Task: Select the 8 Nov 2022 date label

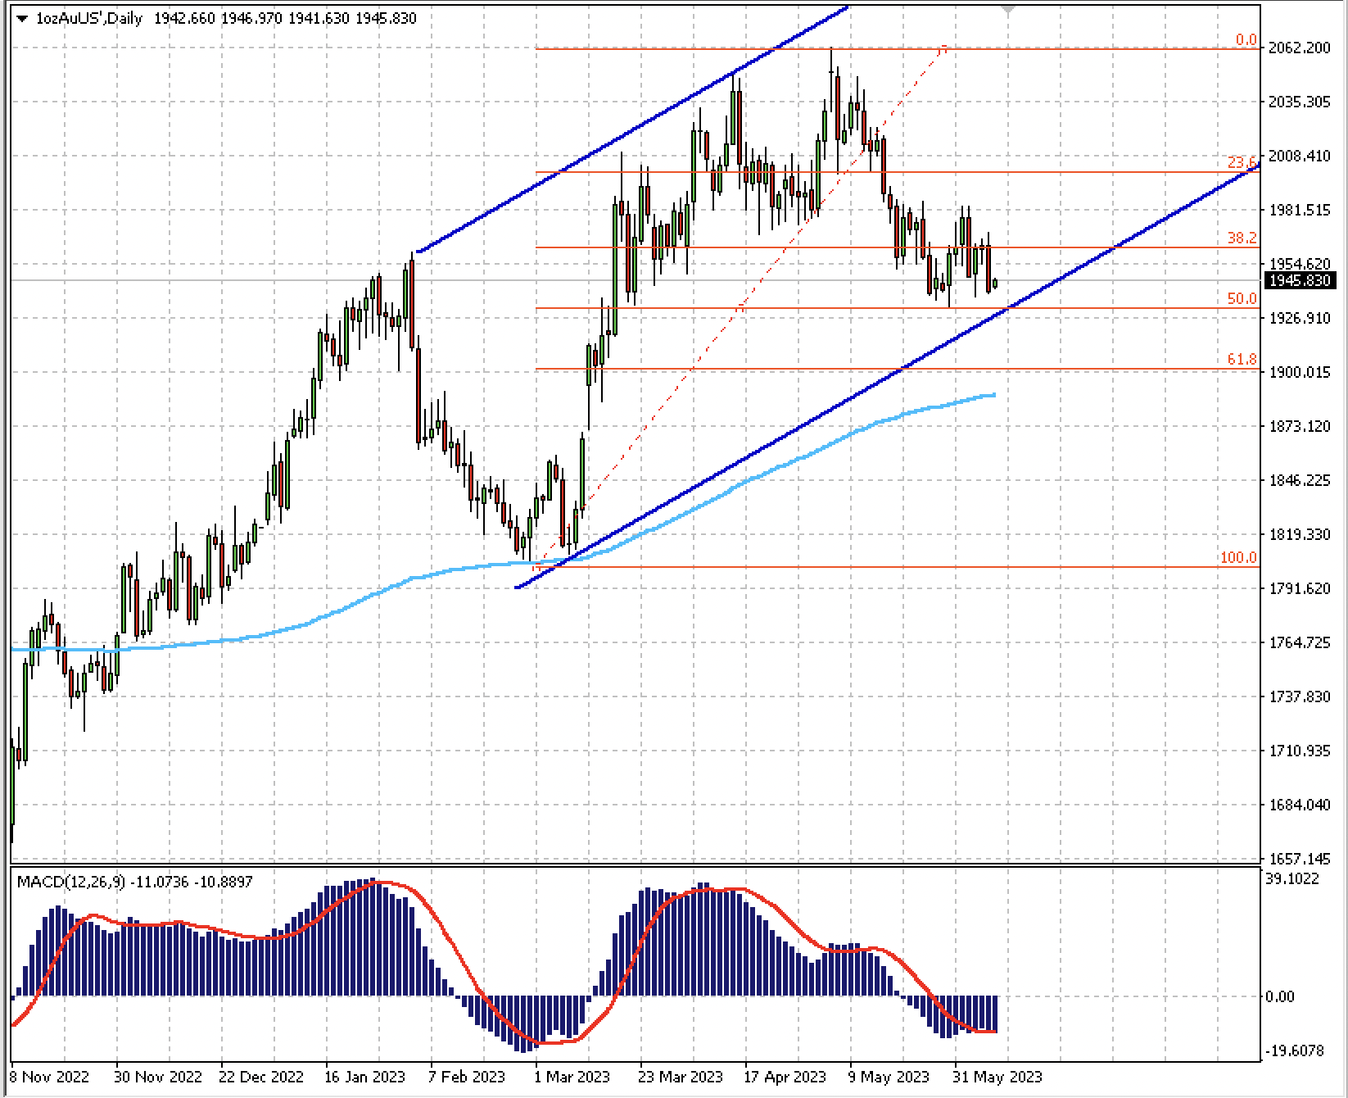Action: 50,1077
